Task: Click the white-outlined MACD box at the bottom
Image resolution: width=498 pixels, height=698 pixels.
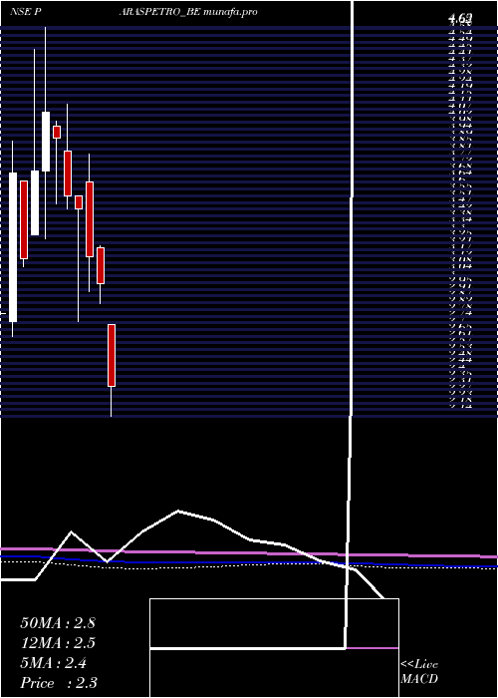Action: (x=274, y=648)
